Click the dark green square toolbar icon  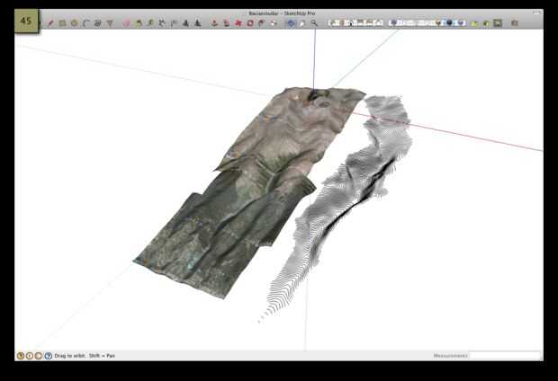point(498,23)
